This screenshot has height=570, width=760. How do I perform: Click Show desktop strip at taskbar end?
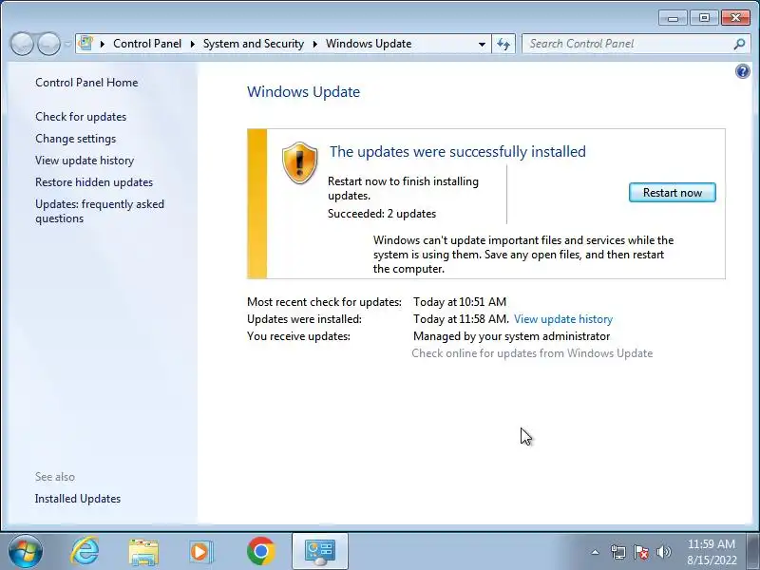[752, 551]
